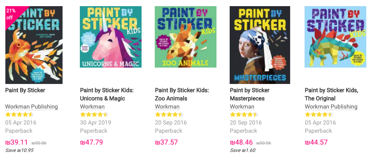Image resolution: width=370 pixels, height=154 pixels.
Task: Open the Unicorns & Magic book cover
Action: click(111, 37)
